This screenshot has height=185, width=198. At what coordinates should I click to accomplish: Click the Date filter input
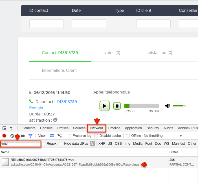tap(89, 24)
